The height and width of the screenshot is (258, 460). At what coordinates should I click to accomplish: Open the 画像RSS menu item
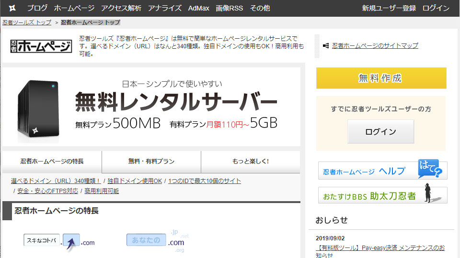[230, 8]
